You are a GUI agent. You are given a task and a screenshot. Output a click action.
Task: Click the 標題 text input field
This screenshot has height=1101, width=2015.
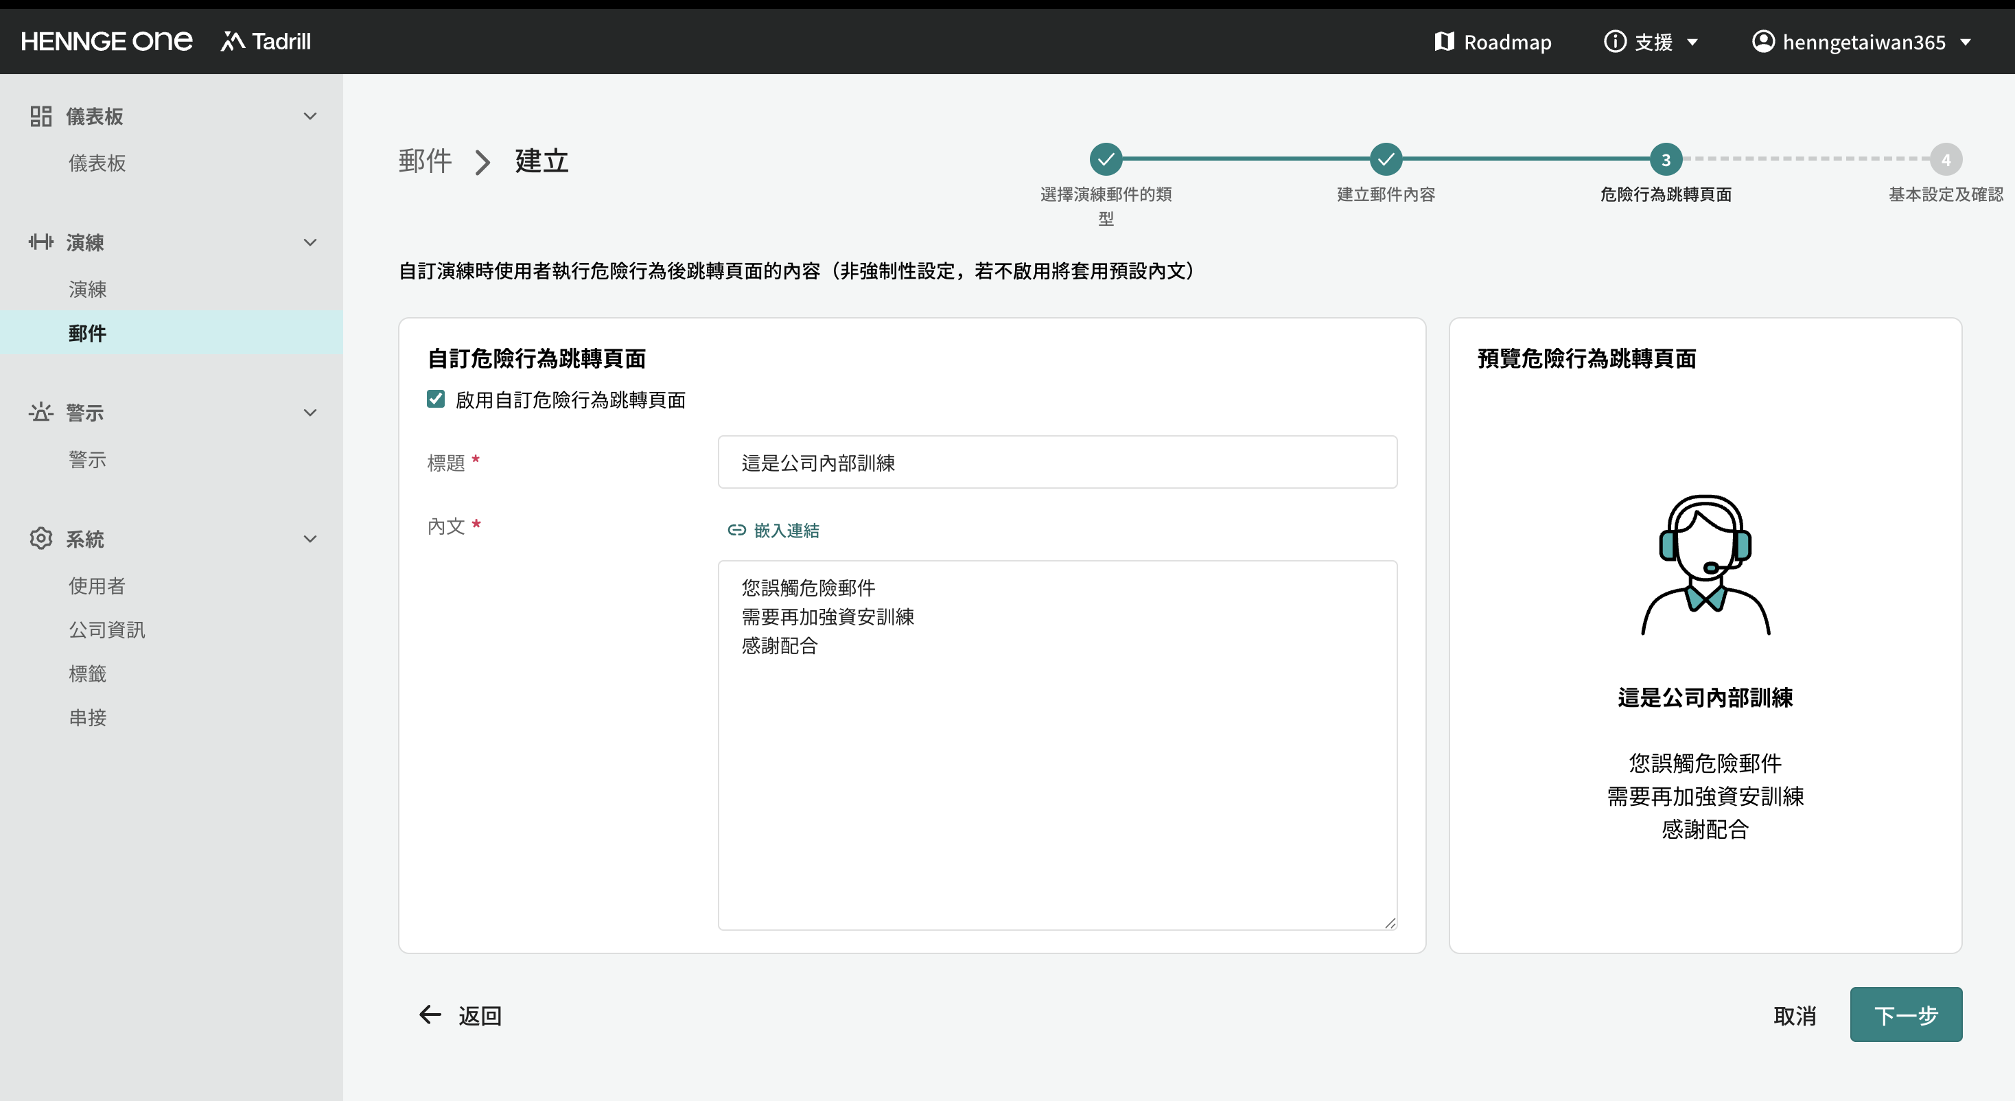tap(1057, 463)
